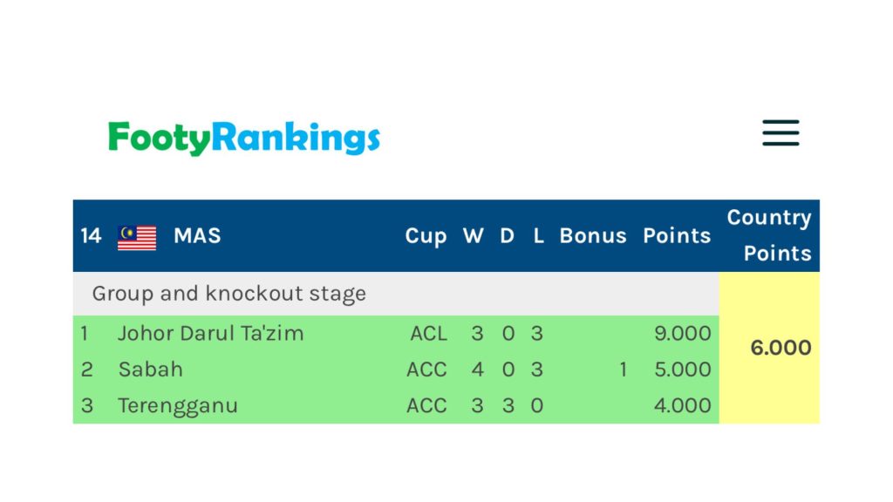Screen dimensions: 893x502
Task: Click the Country Points column header
Action: pyautogui.click(x=769, y=235)
